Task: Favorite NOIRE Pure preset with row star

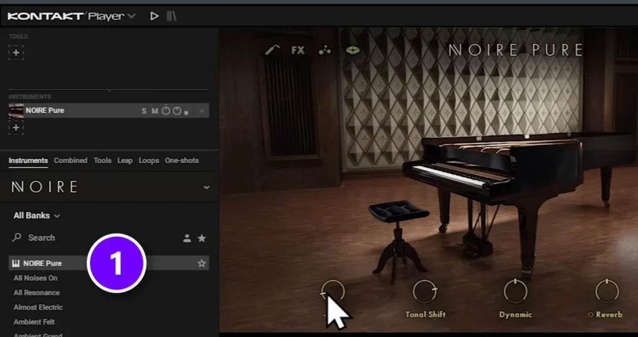Action: (201, 264)
